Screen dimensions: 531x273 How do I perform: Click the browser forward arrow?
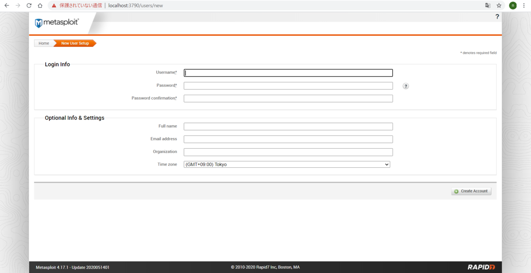click(x=18, y=6)
